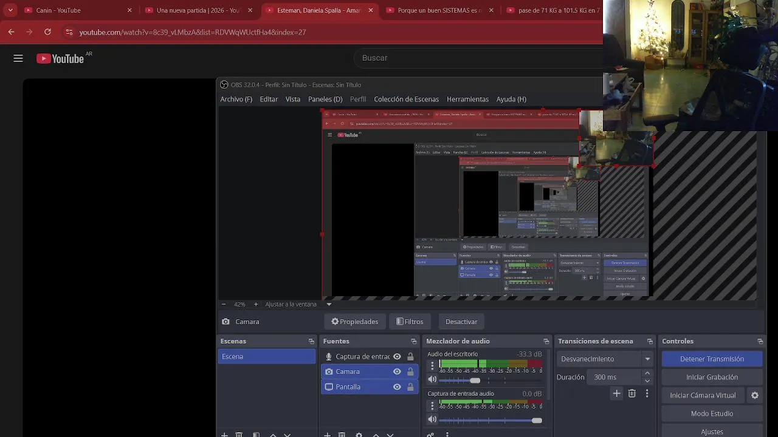Select the 'Pantalla' source row
778x437 pixels.
[x=370, y=387]
